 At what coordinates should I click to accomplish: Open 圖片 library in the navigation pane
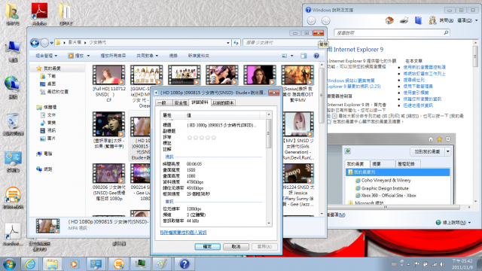tap(51, 139)
